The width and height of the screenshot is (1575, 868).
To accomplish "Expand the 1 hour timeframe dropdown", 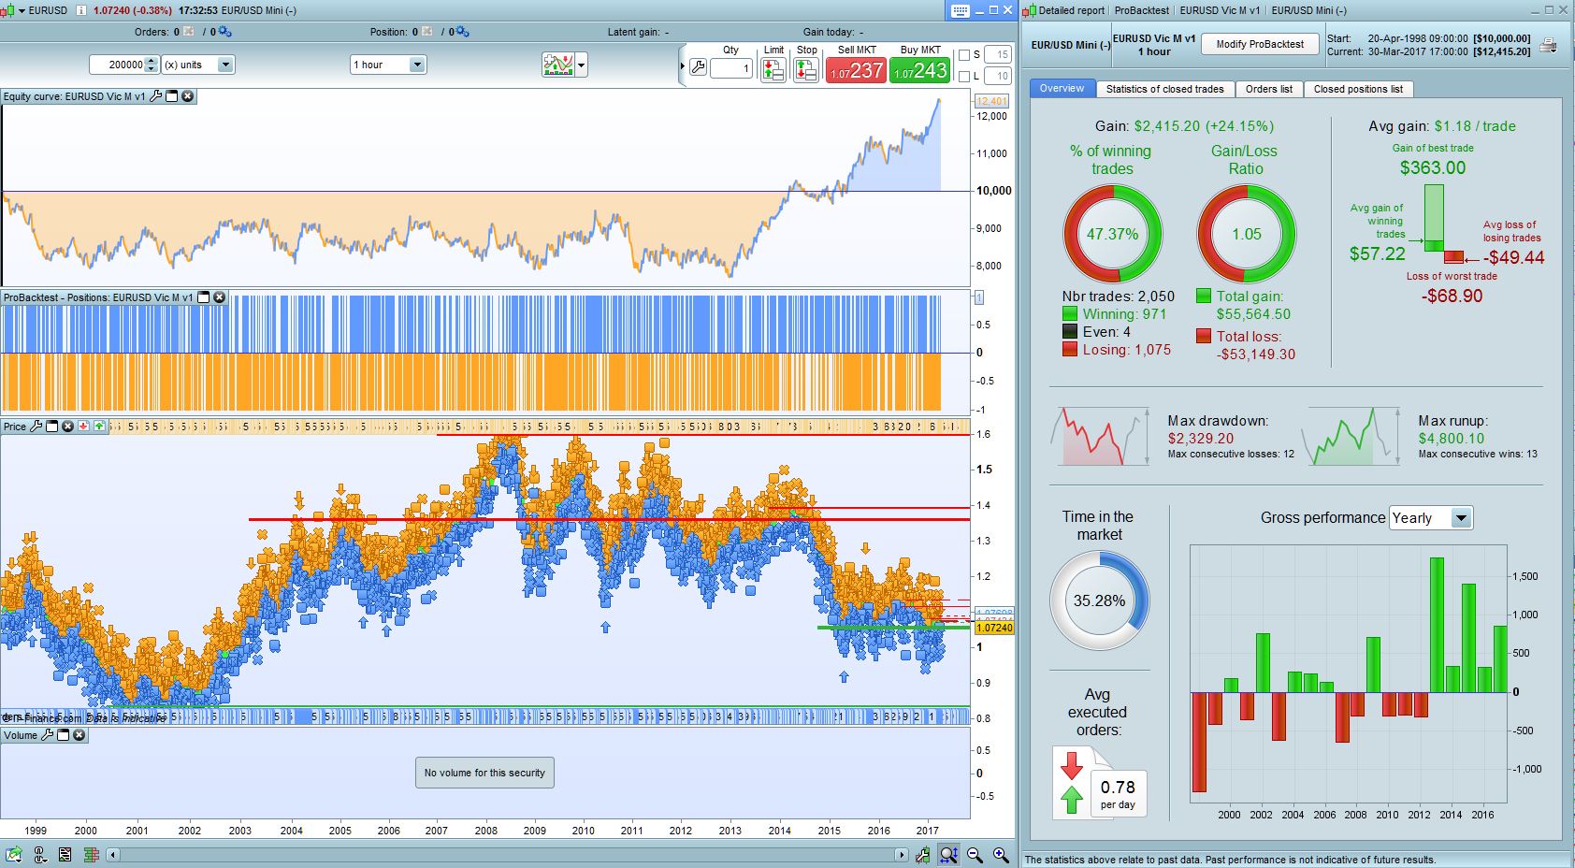I will [417, 65].
